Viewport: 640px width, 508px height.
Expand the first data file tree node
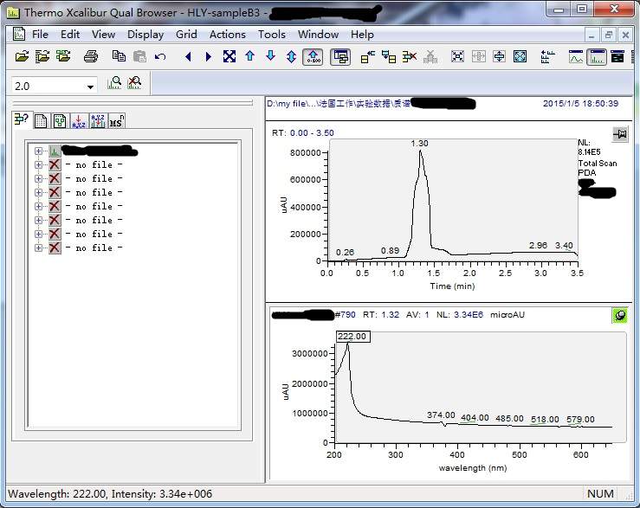[38, 151]
